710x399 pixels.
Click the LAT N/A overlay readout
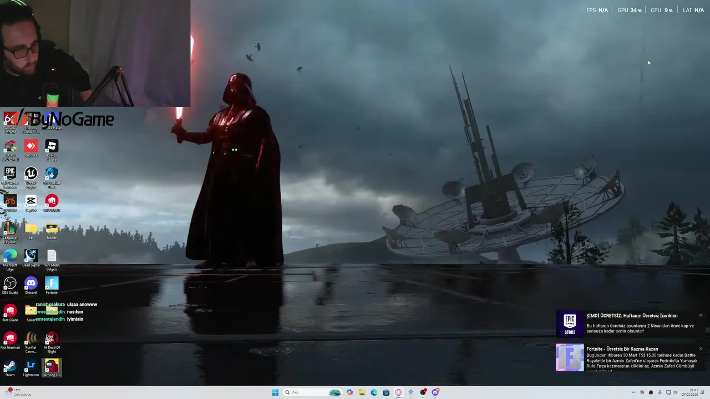pos(693,10)
